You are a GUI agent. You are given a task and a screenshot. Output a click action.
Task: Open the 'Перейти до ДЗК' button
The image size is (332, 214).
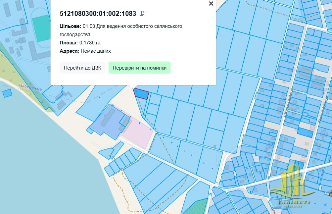82,68
